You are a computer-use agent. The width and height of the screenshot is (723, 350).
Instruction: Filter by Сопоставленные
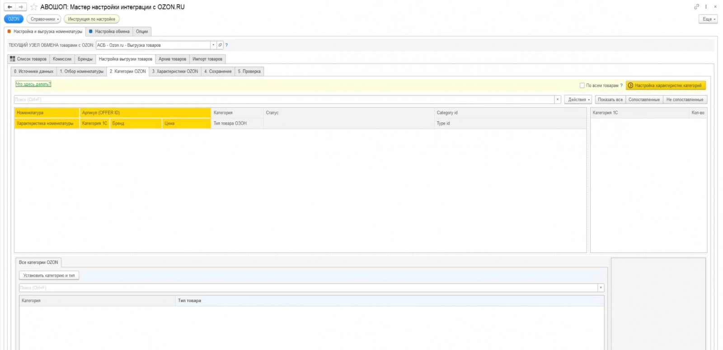pos(644,99)
